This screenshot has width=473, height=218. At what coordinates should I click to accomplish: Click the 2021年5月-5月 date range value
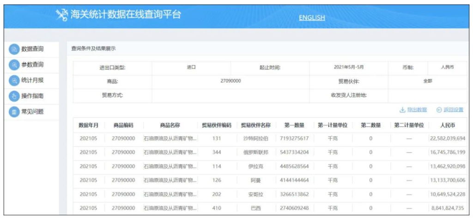click(x=349, y=67)
